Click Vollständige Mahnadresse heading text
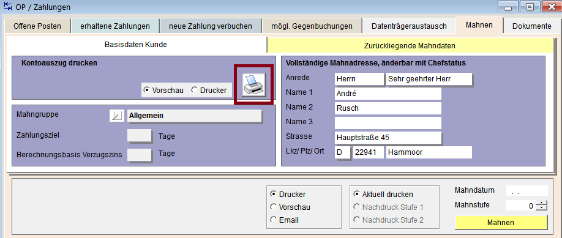The width and height of the screenshot is (562, 238). [376, 63]
